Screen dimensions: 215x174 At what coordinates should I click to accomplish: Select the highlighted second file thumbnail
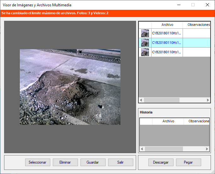(x=145, y=43)
